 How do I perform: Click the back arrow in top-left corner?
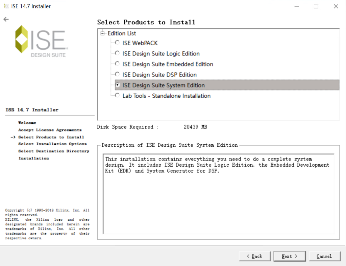(x=6, y=19)
